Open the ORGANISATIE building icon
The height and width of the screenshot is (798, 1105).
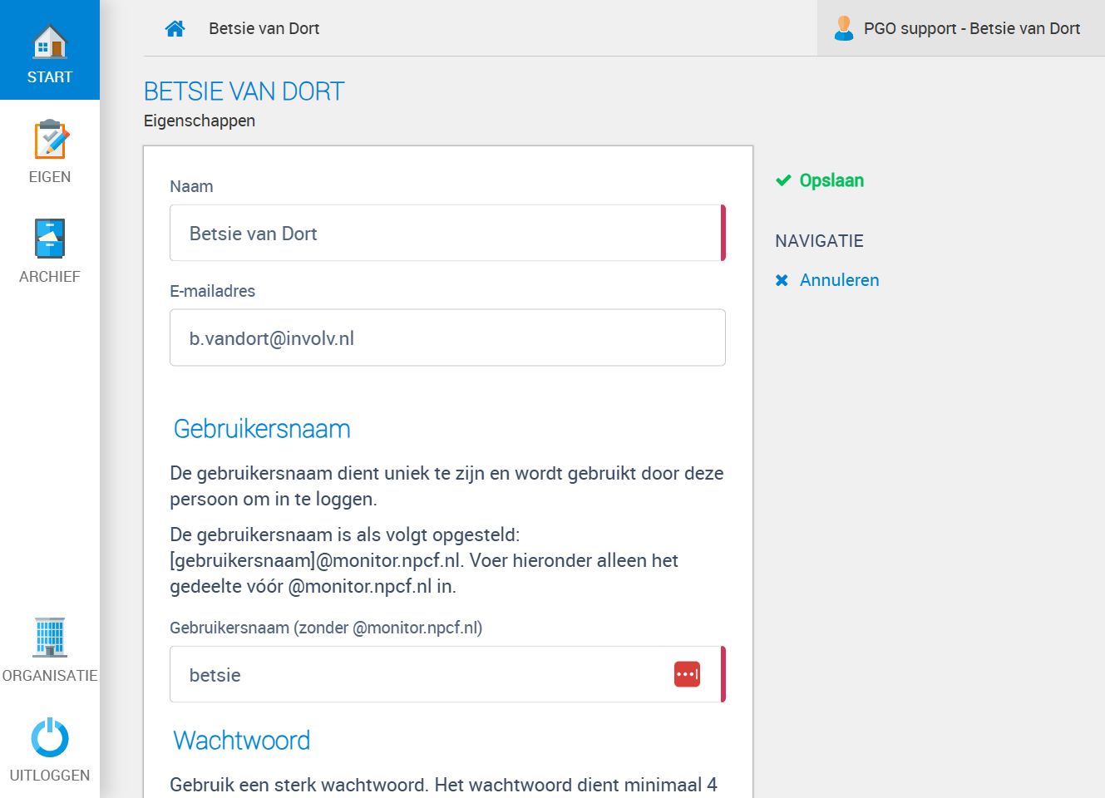click(x=50, y=638)
